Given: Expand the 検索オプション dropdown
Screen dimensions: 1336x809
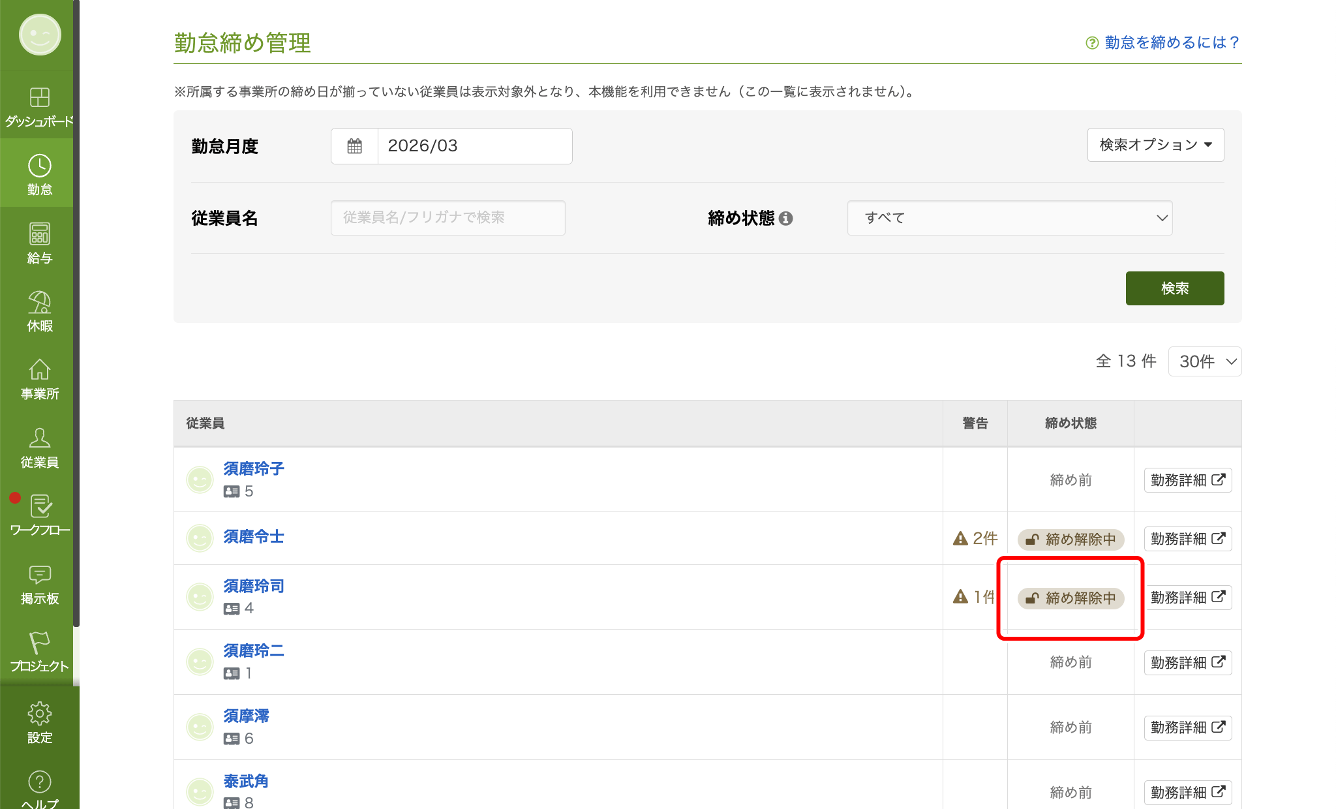Looking at the screenshot, I should [x=1155, y=145].
